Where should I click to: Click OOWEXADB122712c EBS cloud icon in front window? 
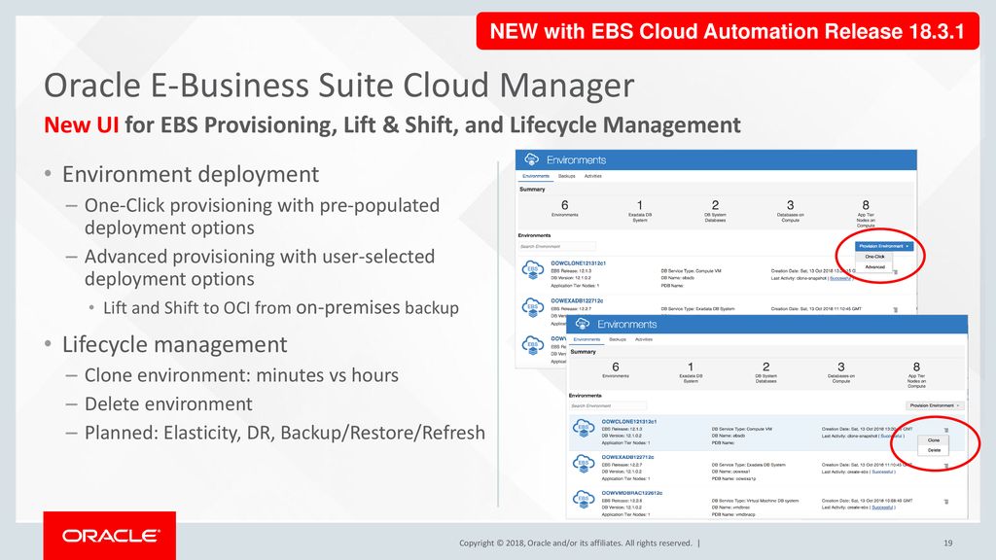[584, 465]
